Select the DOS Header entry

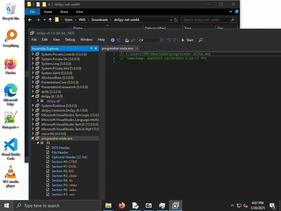tap(61, 148)
